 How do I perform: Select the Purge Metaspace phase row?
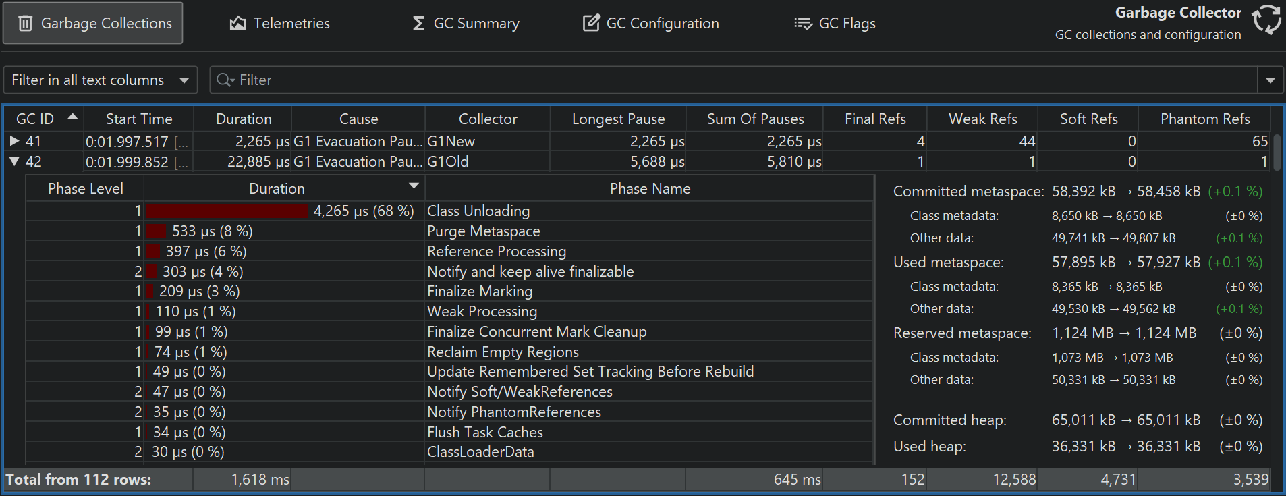coord(483,231)
